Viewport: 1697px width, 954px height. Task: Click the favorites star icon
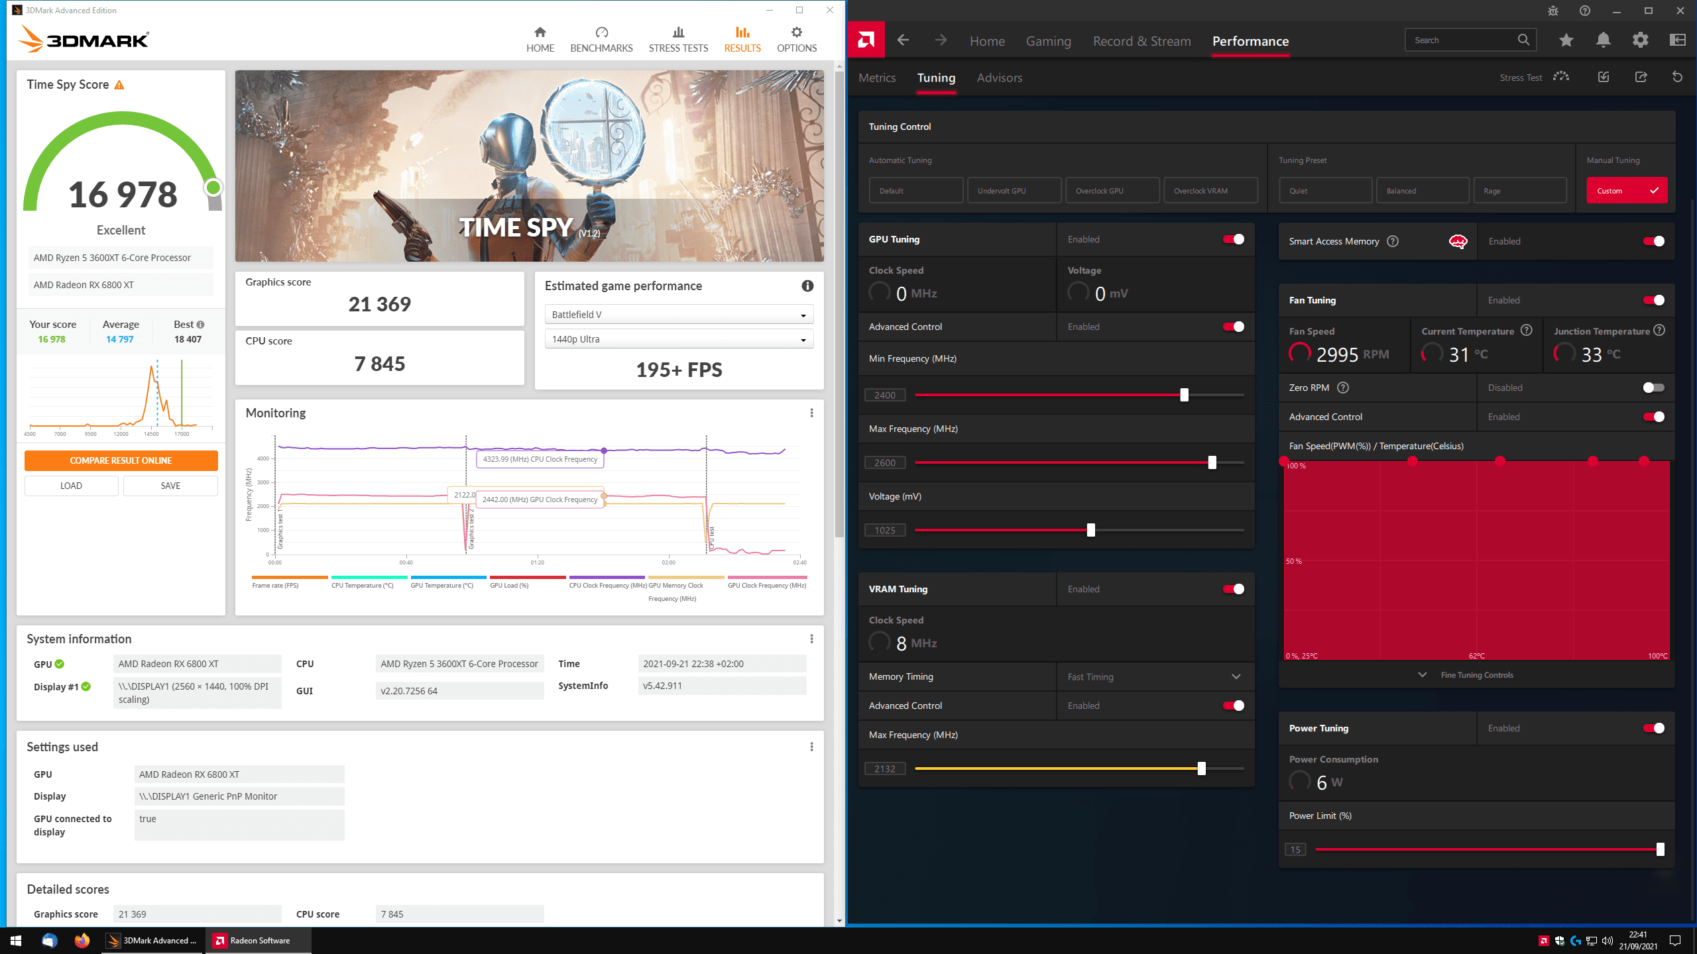click(x=1566, y=40)
